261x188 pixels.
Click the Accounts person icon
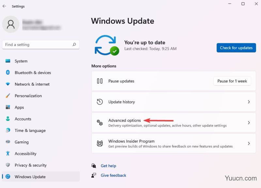click(x=8, y=119)
